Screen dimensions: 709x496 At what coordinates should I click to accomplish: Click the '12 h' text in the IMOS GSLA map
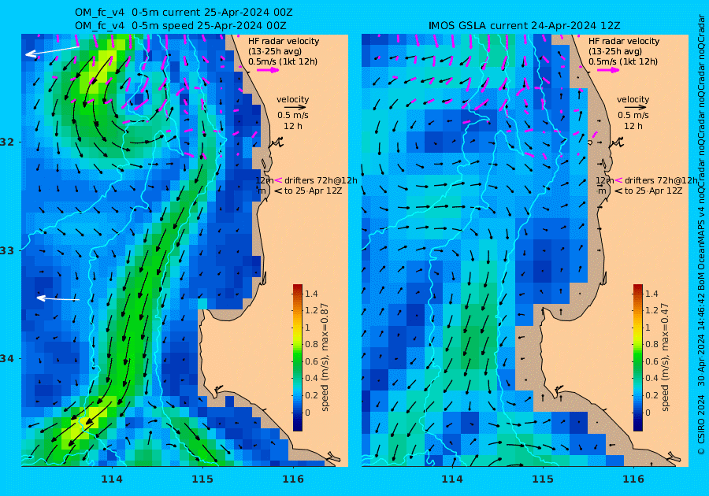tap(633, 126)
